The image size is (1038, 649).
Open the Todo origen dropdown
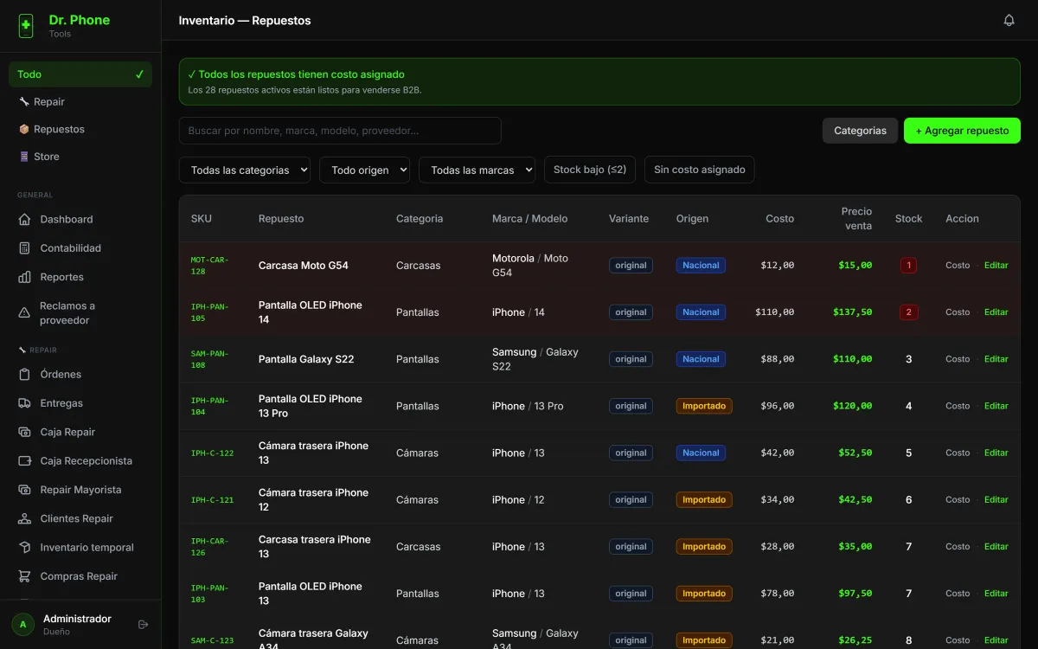tap(364, 170)
